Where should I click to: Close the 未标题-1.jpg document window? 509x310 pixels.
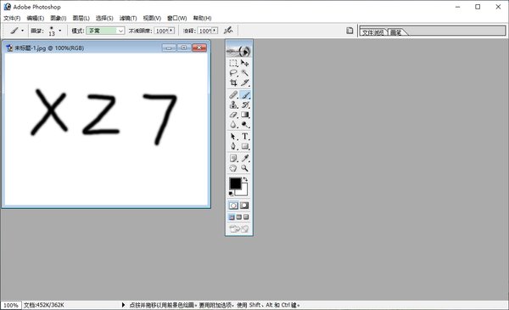click(x=199, y=48)
